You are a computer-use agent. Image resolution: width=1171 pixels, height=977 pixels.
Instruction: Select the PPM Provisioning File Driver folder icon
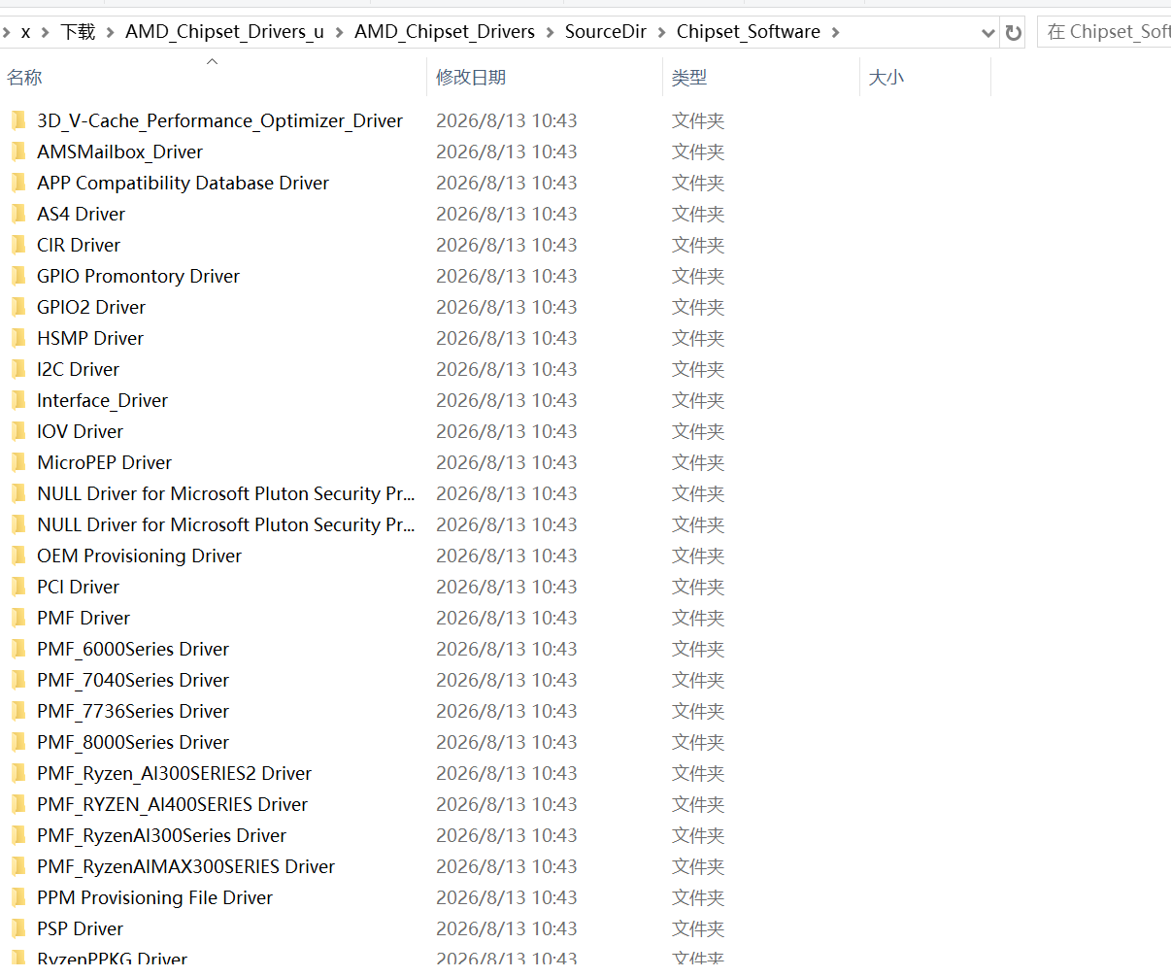click(18, 897)
